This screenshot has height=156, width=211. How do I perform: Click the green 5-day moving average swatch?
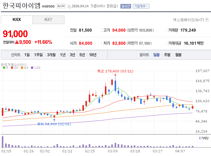point(4,68)
